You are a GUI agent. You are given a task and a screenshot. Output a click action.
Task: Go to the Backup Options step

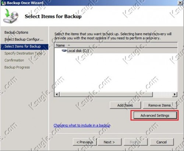16,33
